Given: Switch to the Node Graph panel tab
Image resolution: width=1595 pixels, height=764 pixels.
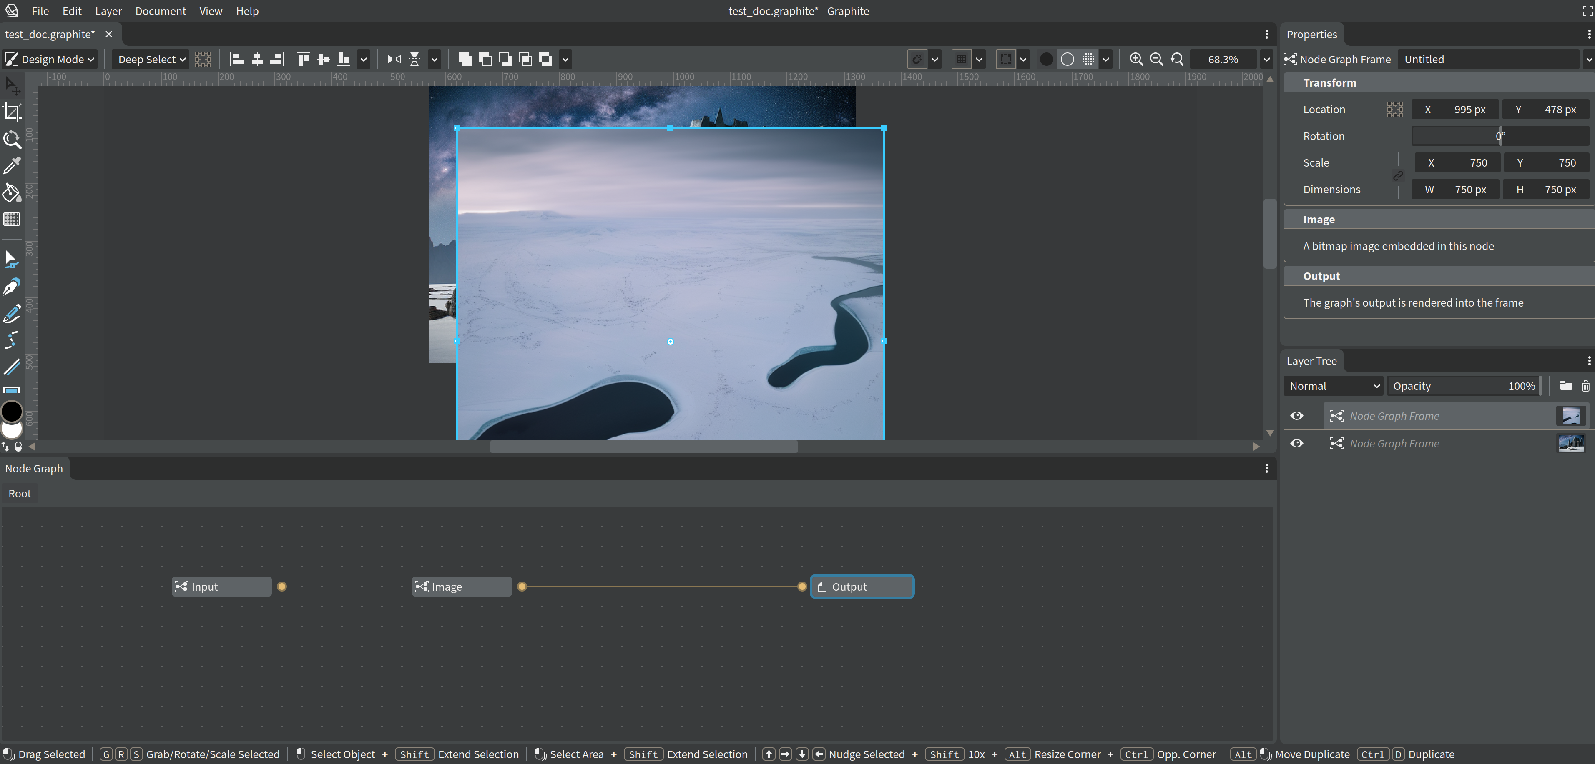Looking at the screenshot, I should (34, 468).
